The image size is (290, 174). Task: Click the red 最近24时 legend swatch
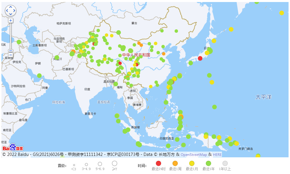158,163
